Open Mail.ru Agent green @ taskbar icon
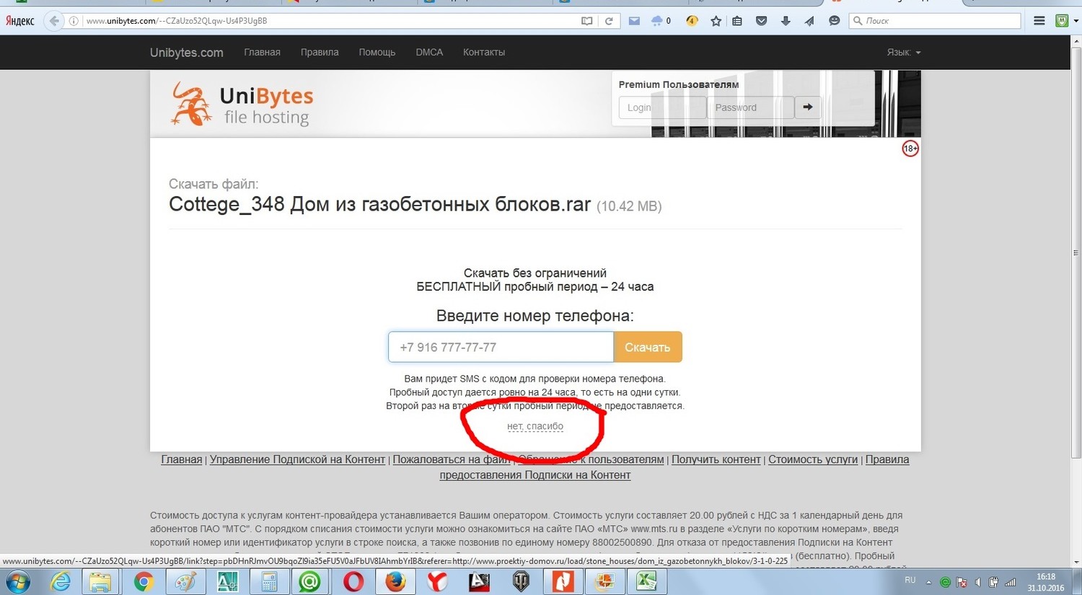This screenshot has height=595, width=1082. click(x=310, y=581)
